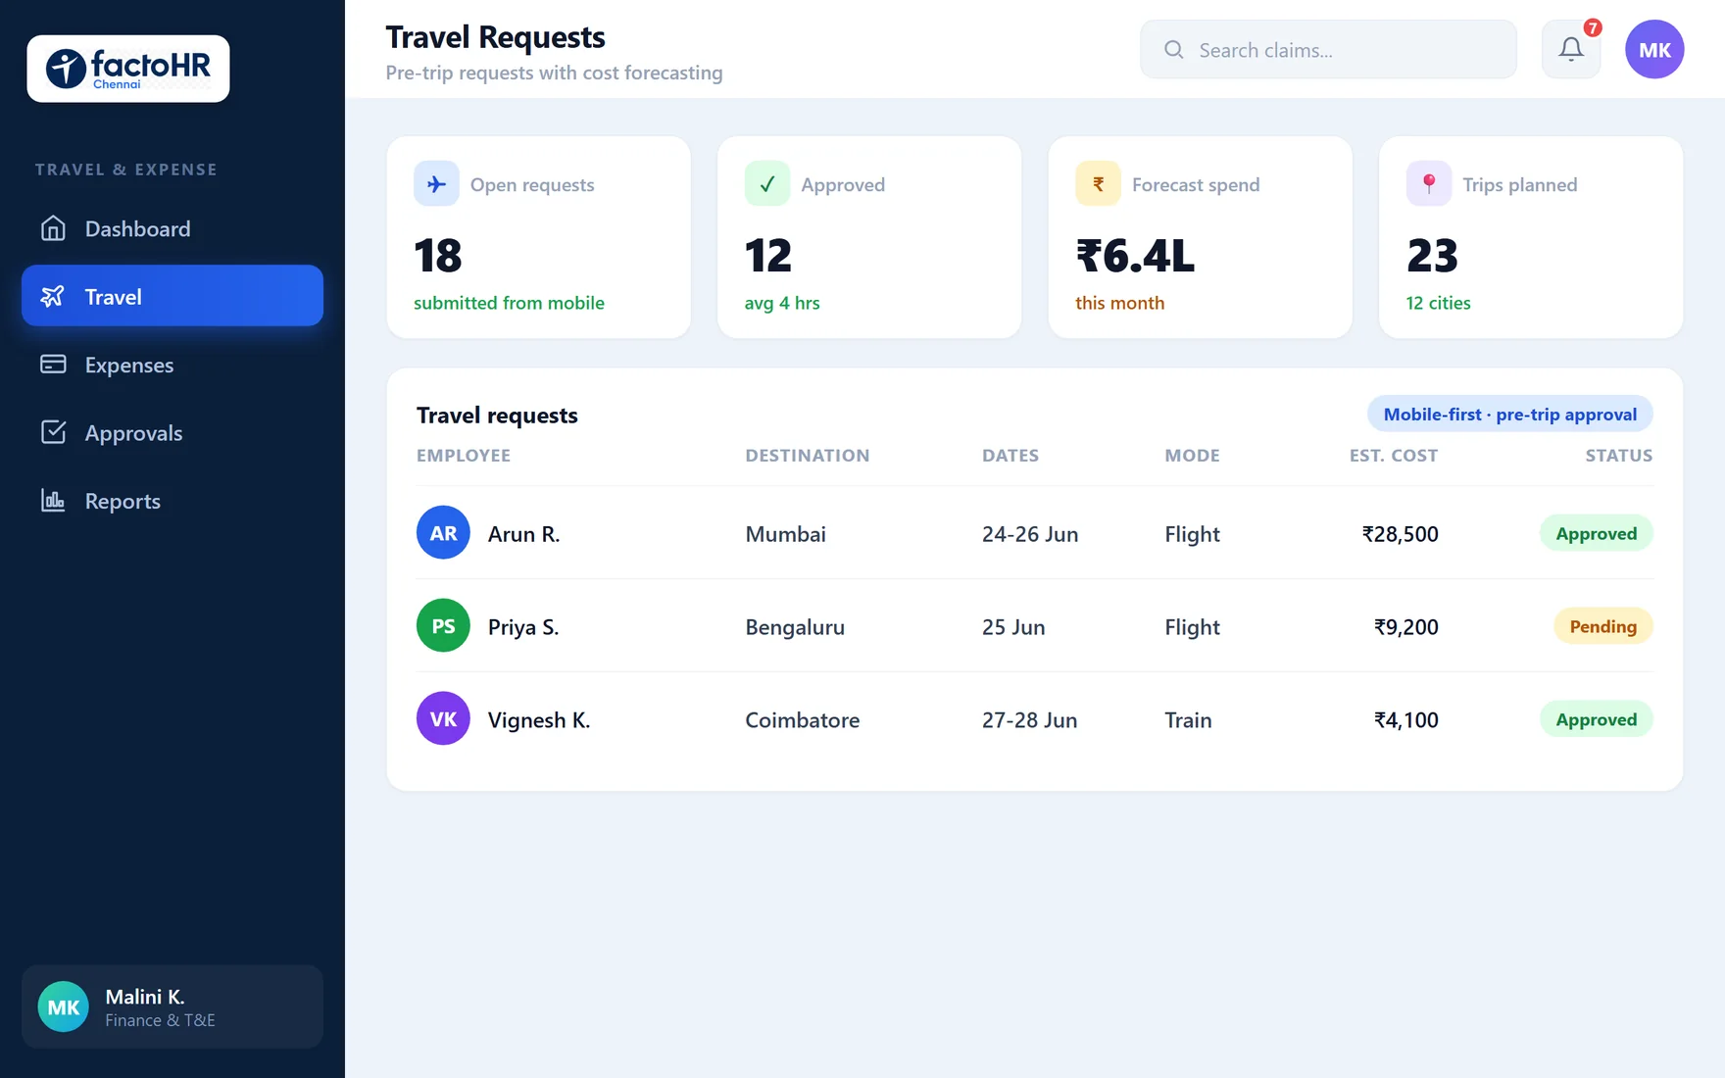This screenshot has width=1725, height=1078.
Task: Click Approved status for Vignesh K.
Action: [1597, 719]
